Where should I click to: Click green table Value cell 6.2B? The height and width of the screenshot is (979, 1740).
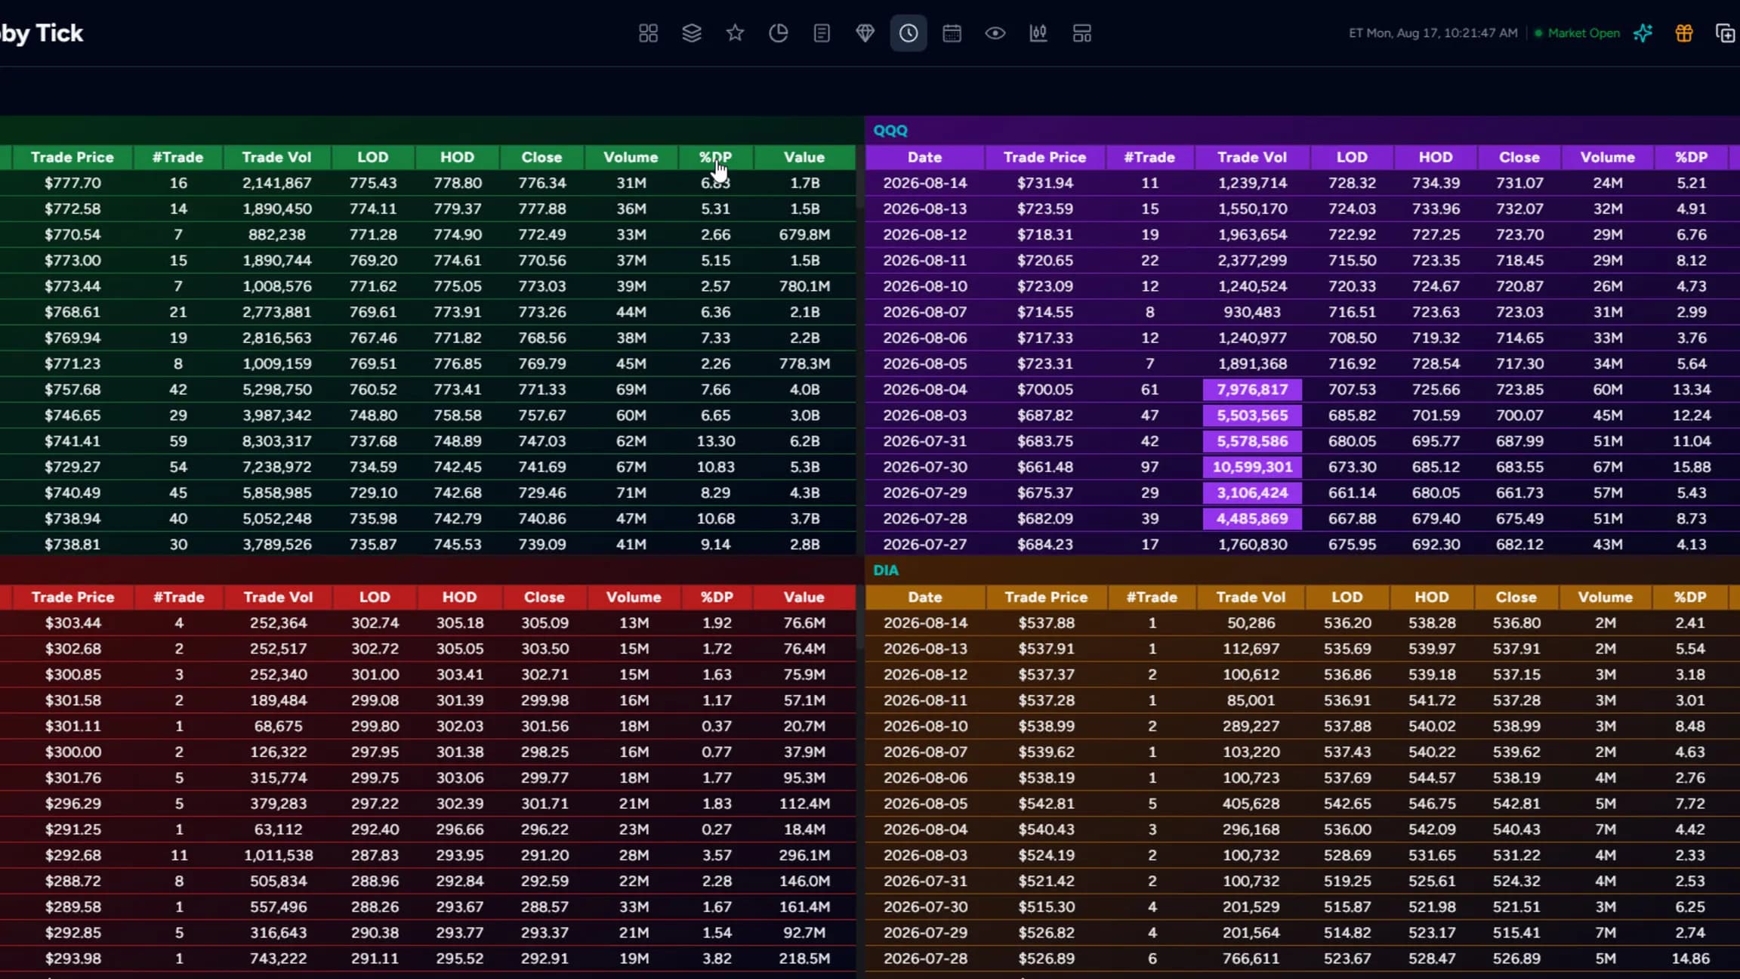[x=804, y=441]
